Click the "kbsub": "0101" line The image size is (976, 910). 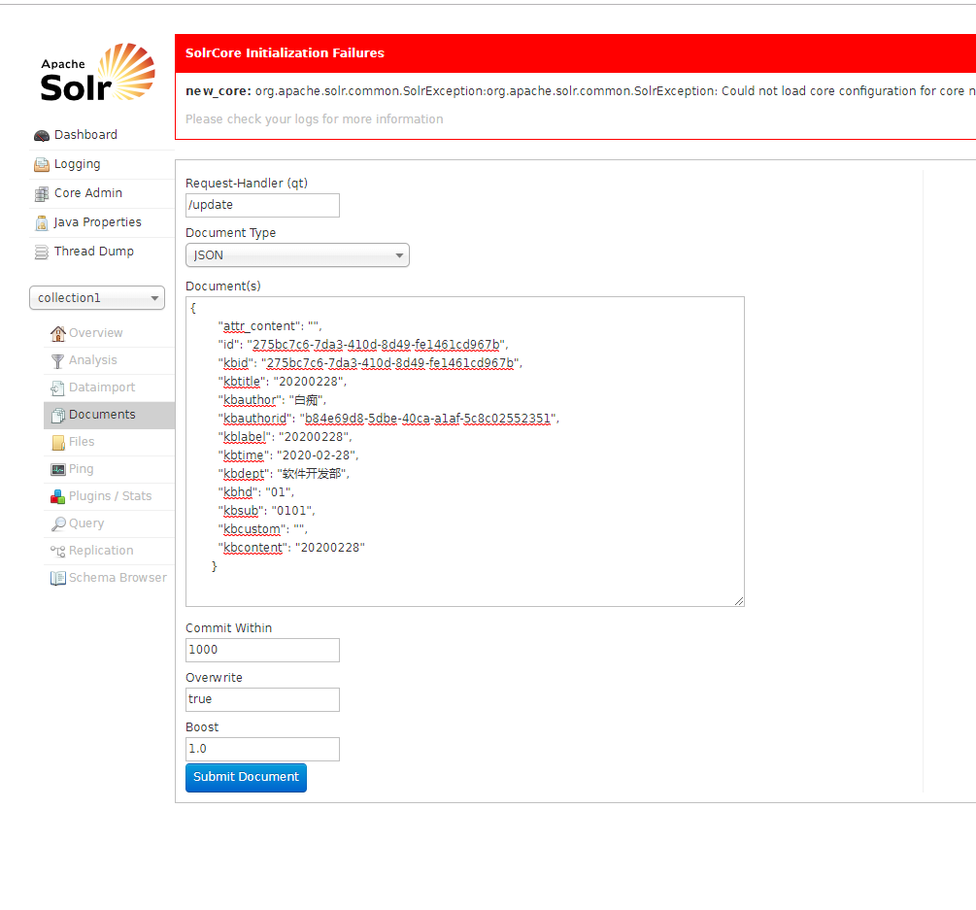click(x=266, y=511)
